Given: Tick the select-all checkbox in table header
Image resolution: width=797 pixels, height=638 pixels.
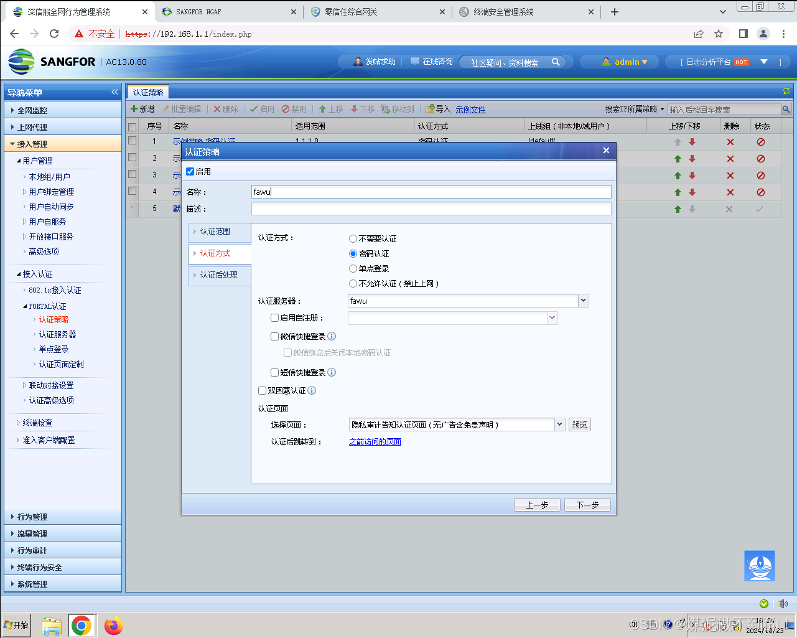Looking at the screenshot, I should pyautogui.click(x=132, y=126).
